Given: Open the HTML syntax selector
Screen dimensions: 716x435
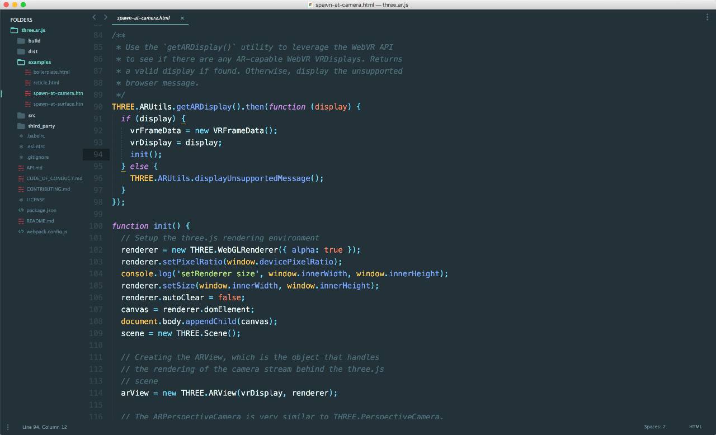Looking at the screenshot, I should coord(695,427).
